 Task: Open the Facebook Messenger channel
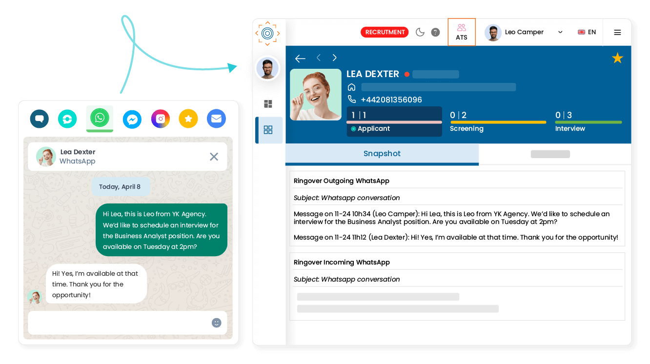(132, 119)
